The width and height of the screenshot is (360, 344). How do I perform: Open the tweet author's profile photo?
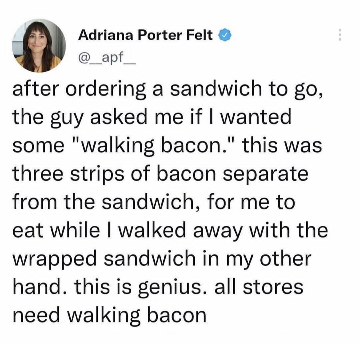click(39, 45)
